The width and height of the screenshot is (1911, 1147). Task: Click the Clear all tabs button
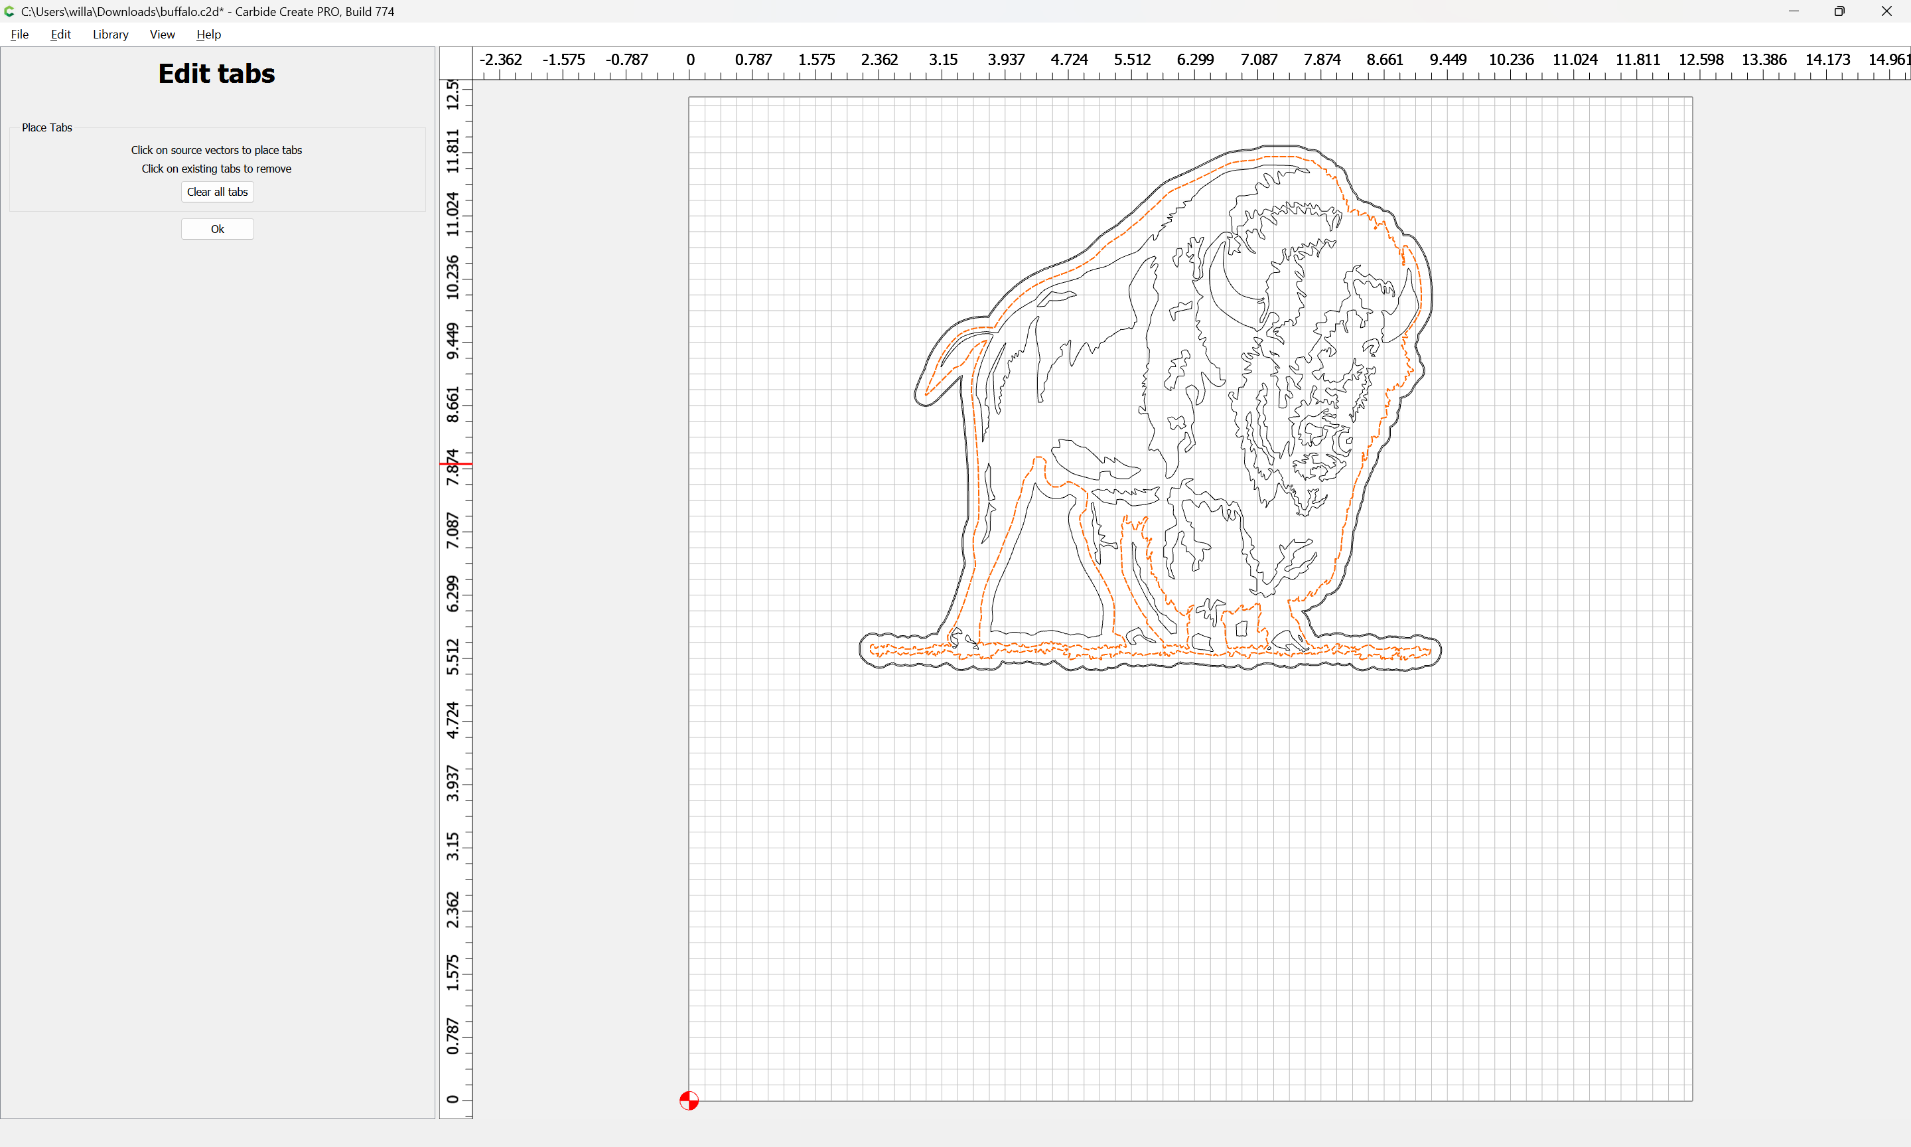coord(217,192)
